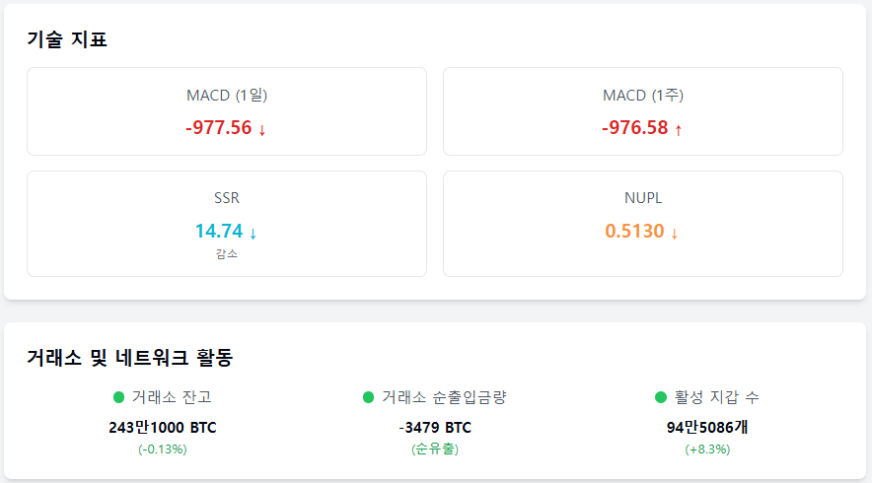Click the 거래소 및 네트워크 활동 heading
This screenshot has width=872, height=483.
[x=129, y=358]
